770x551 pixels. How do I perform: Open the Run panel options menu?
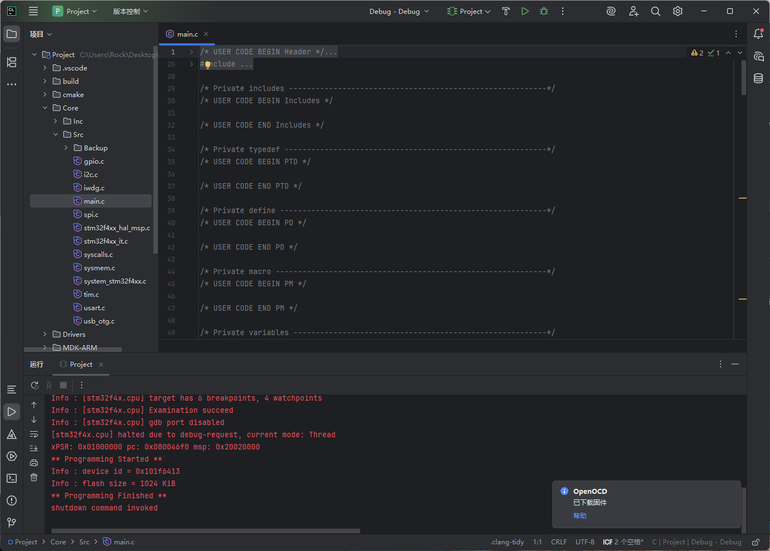click(721, 364)
